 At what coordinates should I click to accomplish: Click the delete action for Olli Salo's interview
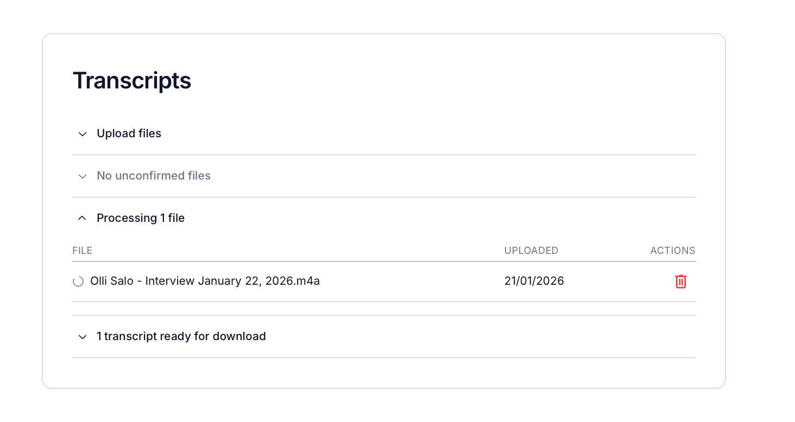pos(681,282)
